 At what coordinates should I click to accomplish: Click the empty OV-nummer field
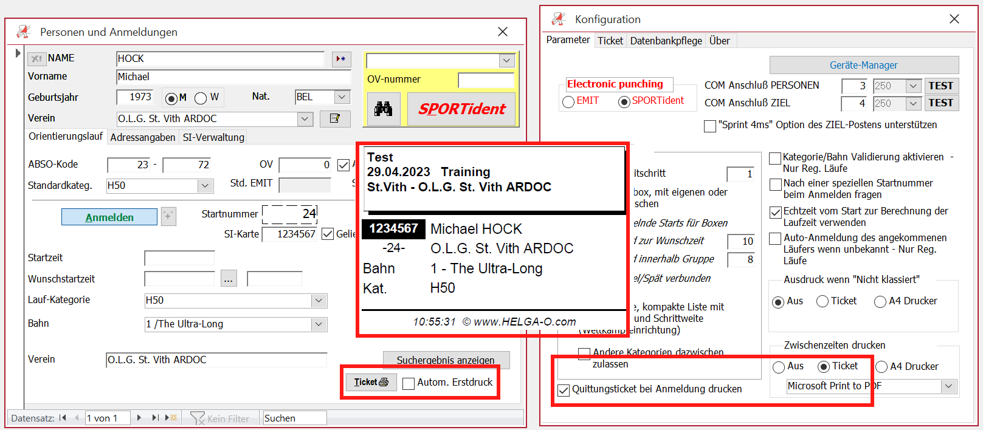pyautogui.click(x=486, y=80)
